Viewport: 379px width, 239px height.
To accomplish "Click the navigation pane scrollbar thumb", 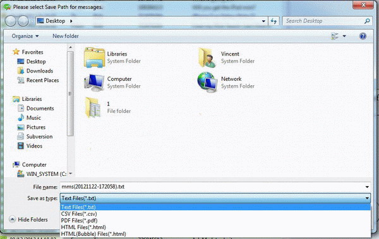I will click(x=70, y=93).
